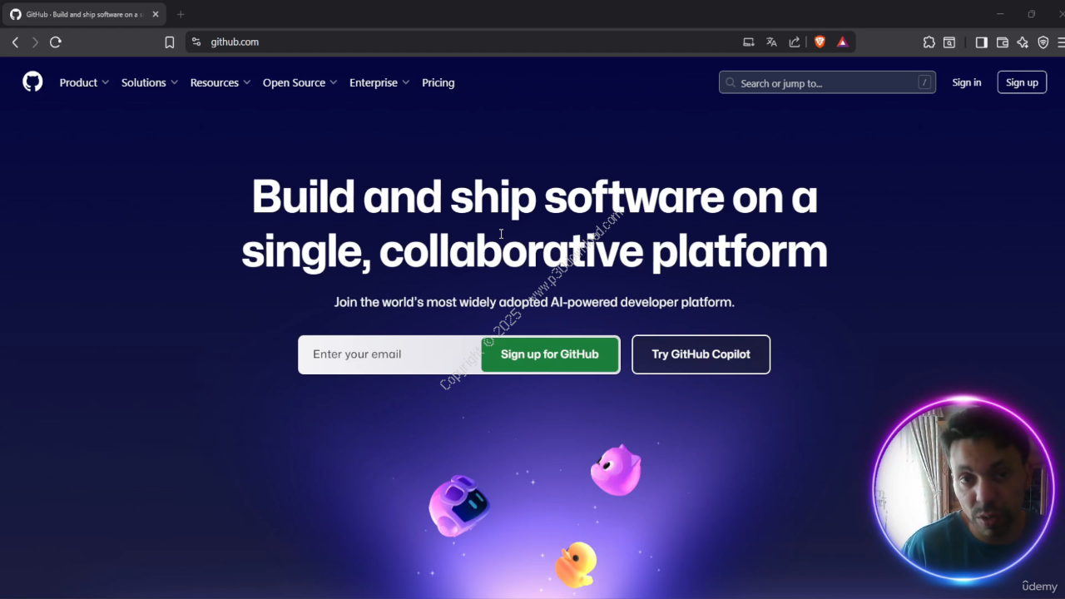This screenshot has width=1065, height=599.
Task: Click the Brave Rewards triangle icon
Action: click(843, 42)
